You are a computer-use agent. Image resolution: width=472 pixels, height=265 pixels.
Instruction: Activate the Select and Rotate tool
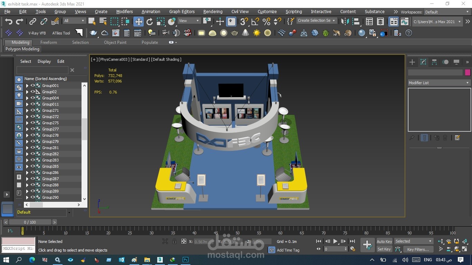(x=150, y=22)
